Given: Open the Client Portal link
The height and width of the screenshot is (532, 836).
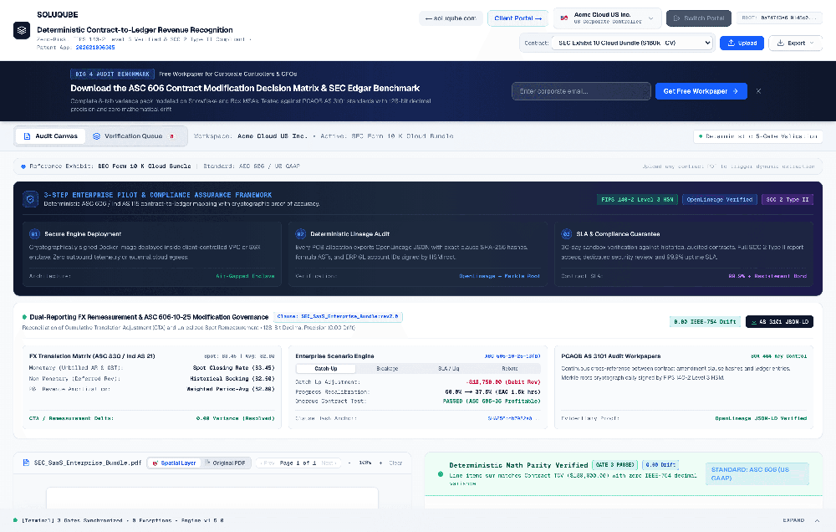Looking at the screenshot, I should click(x=517, y=18).
